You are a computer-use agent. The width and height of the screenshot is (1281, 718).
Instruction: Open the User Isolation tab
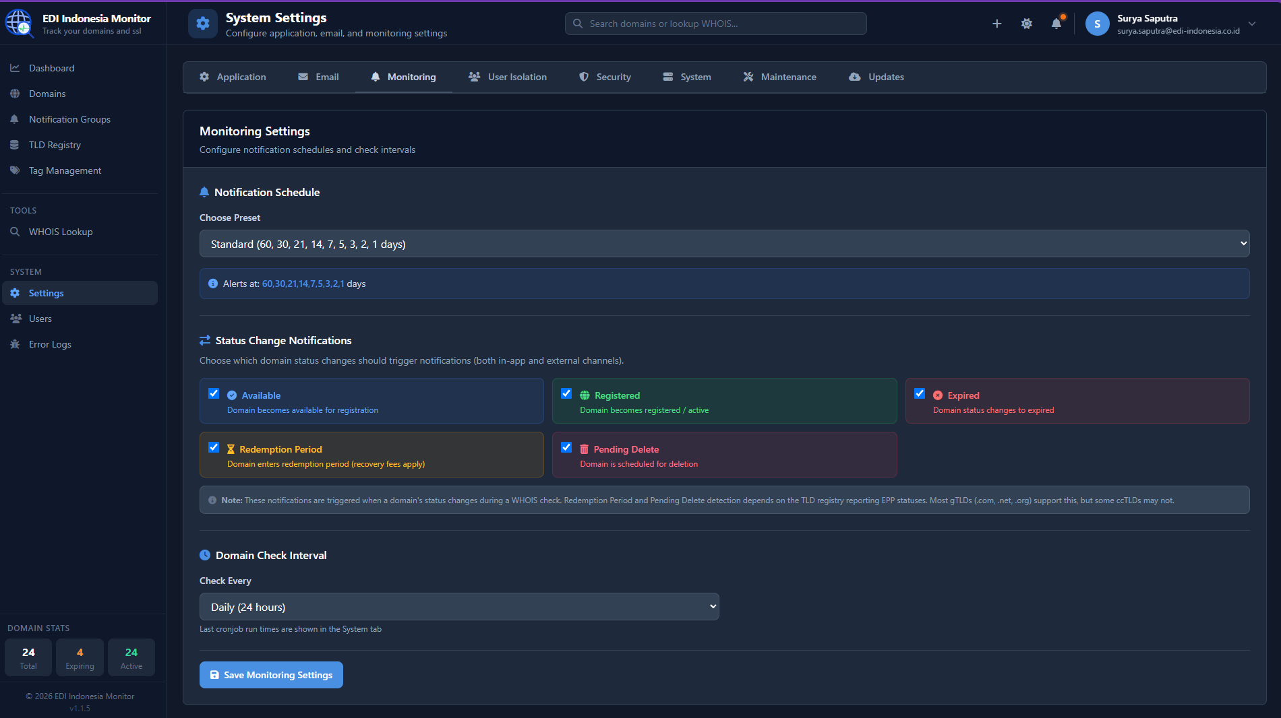[508, 77]
